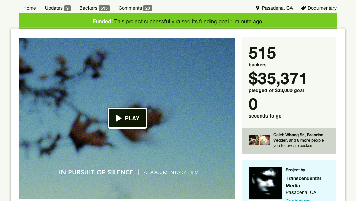
Task: Click the Caleb Whang Sr. name link
Action: [289, 135]
